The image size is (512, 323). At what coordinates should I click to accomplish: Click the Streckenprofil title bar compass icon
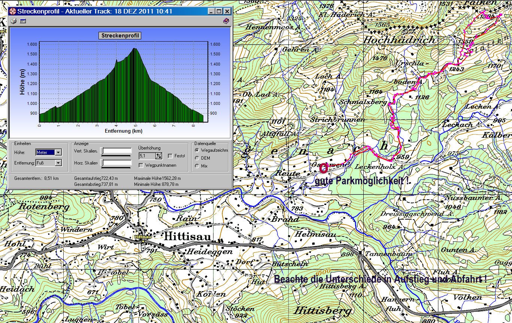[x=13, y=11]
